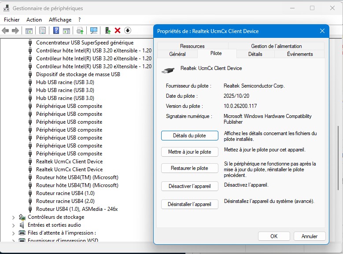343x254 pixels.
Task: Click the Help toolbar icon with question mark
Action: point(56,30)
